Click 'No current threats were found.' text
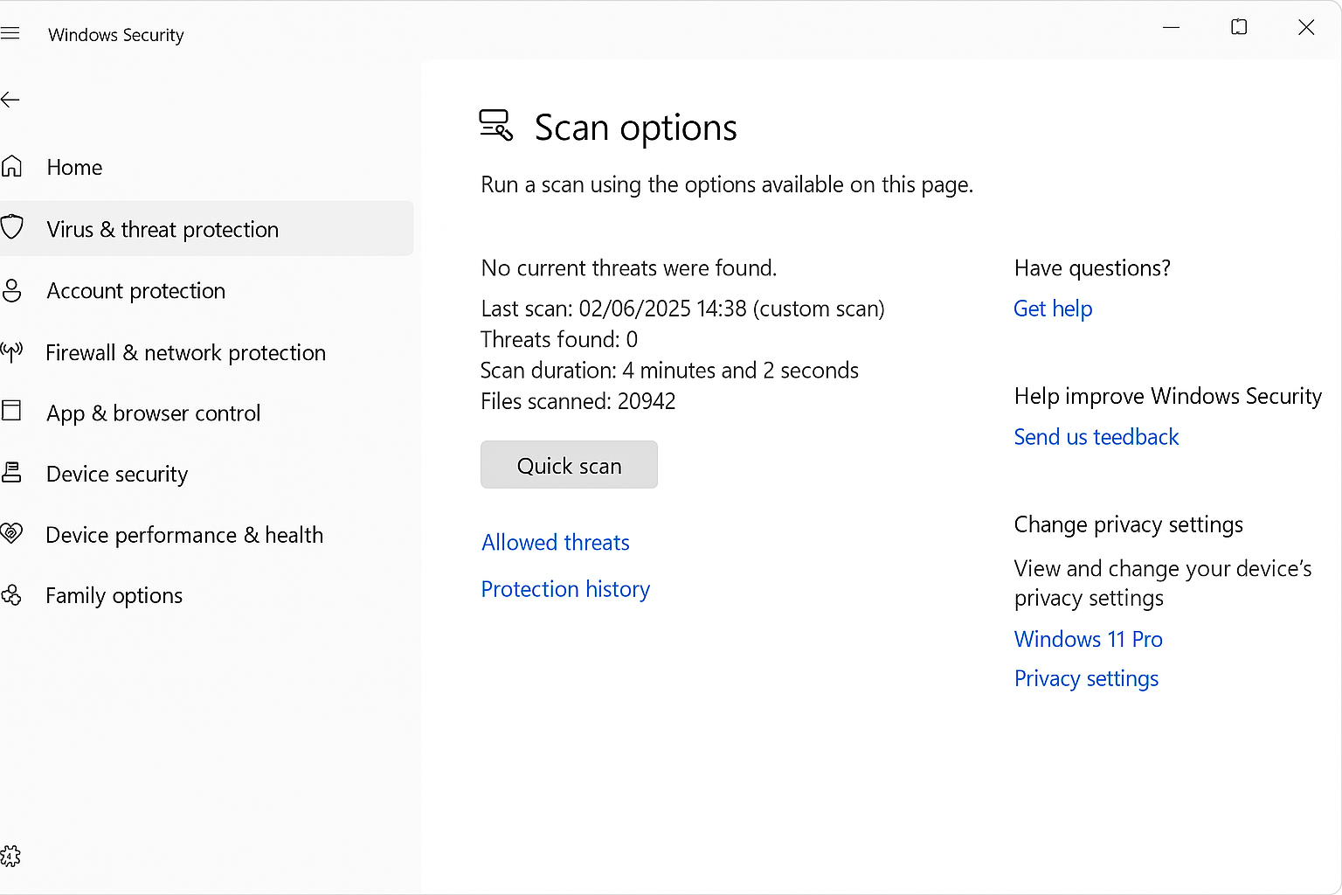 point(629,267)
